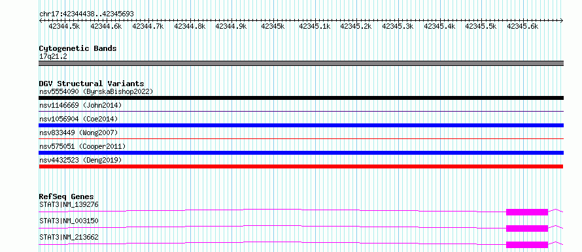Viewport: 582px width, 252px height.
Task: Click the STAT3|NM_139276 transcript label
Action: click(69, 204)
